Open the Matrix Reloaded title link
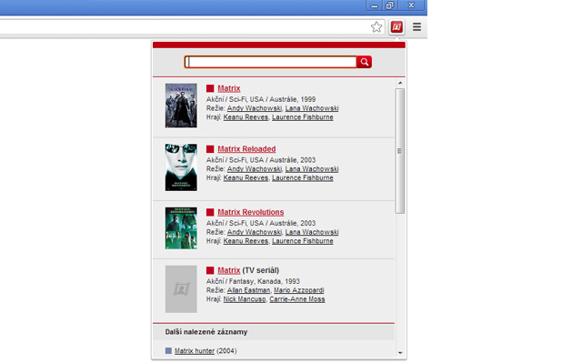 click(x=246, y=149)
